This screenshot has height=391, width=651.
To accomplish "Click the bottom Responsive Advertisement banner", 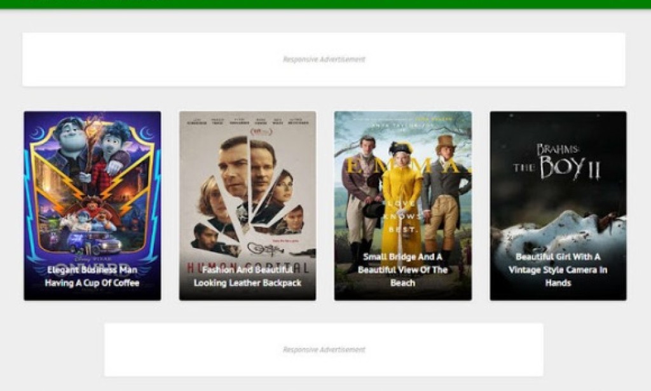I will [x=324, y=350].
